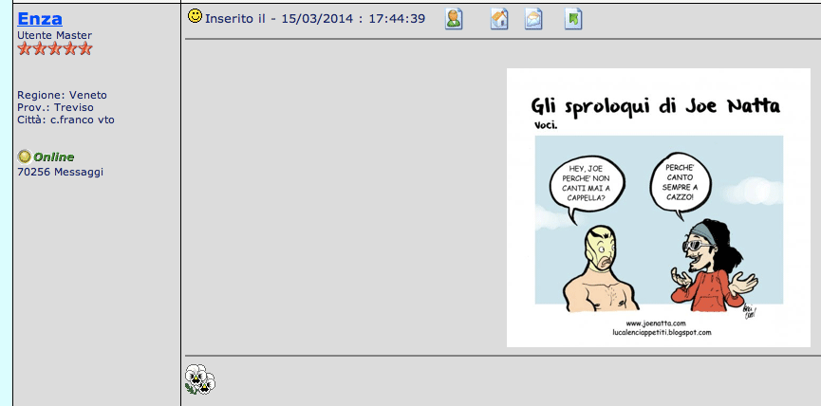Click the 70256 Messaggi count text

(x=60, y=172)
